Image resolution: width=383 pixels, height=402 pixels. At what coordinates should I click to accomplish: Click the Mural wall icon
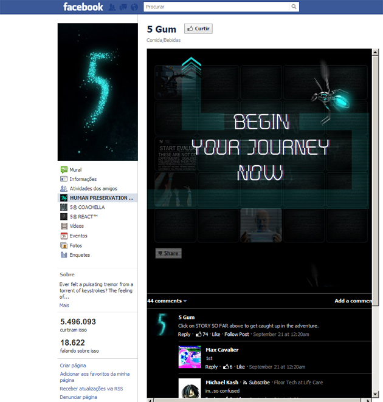[64, 169]
